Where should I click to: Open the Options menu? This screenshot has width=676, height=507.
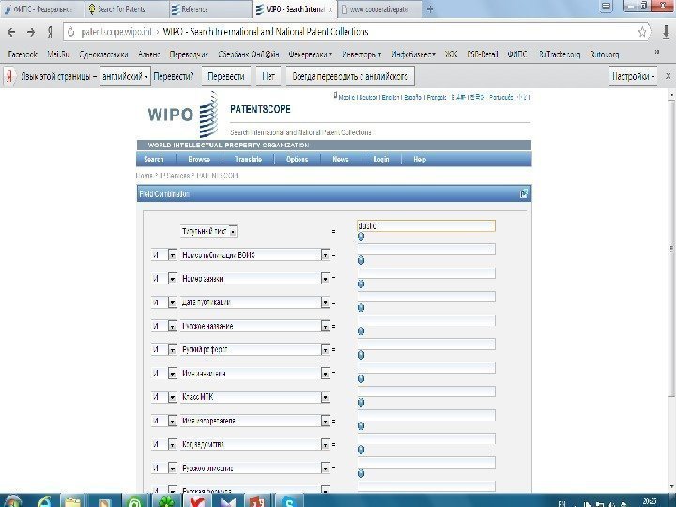(297, 159)
